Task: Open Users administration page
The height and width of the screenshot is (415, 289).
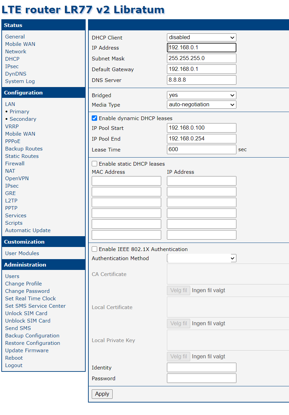Action: (12, 276)
